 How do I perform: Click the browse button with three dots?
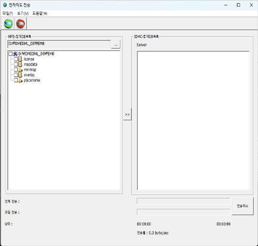116,45
